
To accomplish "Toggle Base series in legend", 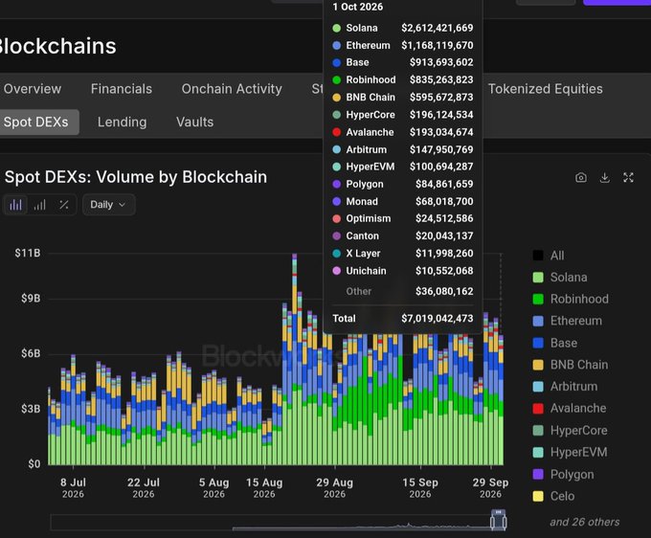I will pos(555,343).
